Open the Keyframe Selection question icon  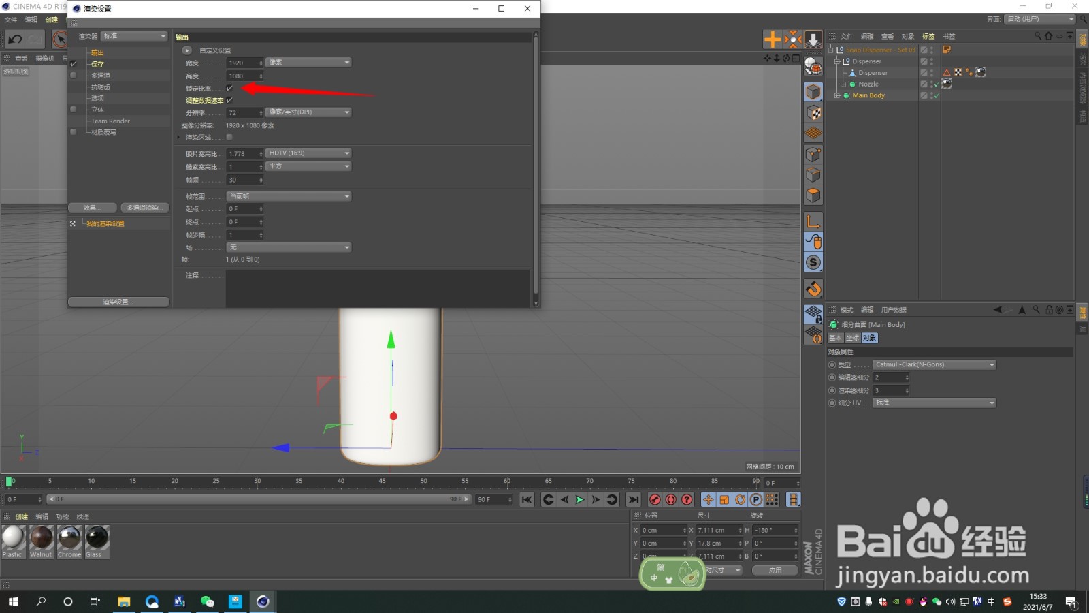(x=687, y=499)
